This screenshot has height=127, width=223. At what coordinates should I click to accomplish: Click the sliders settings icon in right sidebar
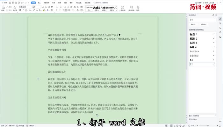[220, 28]
